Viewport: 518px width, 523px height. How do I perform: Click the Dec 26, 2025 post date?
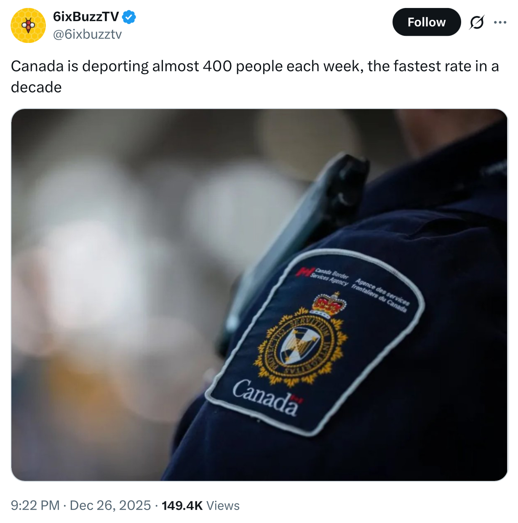tap(110, 505)
